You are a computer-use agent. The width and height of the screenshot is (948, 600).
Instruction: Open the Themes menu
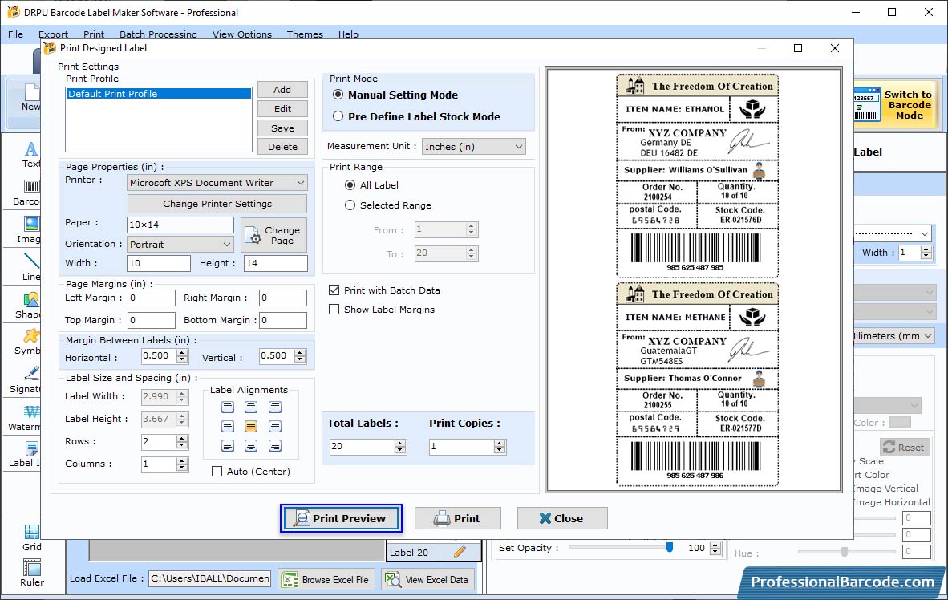(305, 34)
